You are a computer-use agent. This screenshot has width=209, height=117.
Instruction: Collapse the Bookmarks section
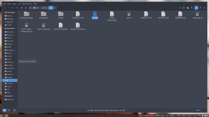coord(4,28)
